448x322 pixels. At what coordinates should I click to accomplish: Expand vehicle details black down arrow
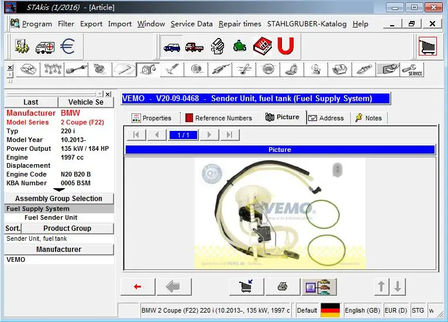coord(59,189)
